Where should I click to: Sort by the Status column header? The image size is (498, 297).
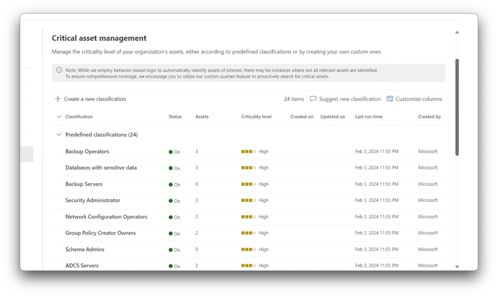click(175, 116)
